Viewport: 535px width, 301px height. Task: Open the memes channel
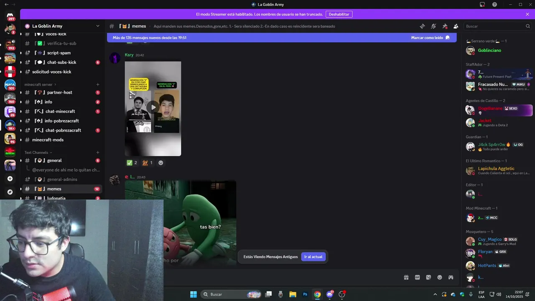62,189
